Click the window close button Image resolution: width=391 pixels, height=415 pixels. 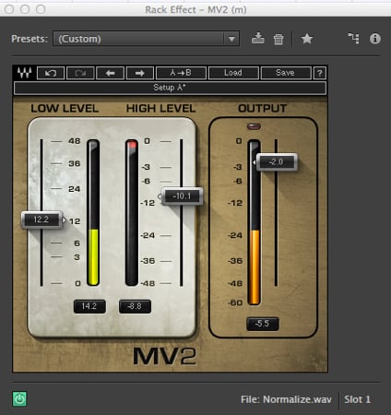(9, 9)
